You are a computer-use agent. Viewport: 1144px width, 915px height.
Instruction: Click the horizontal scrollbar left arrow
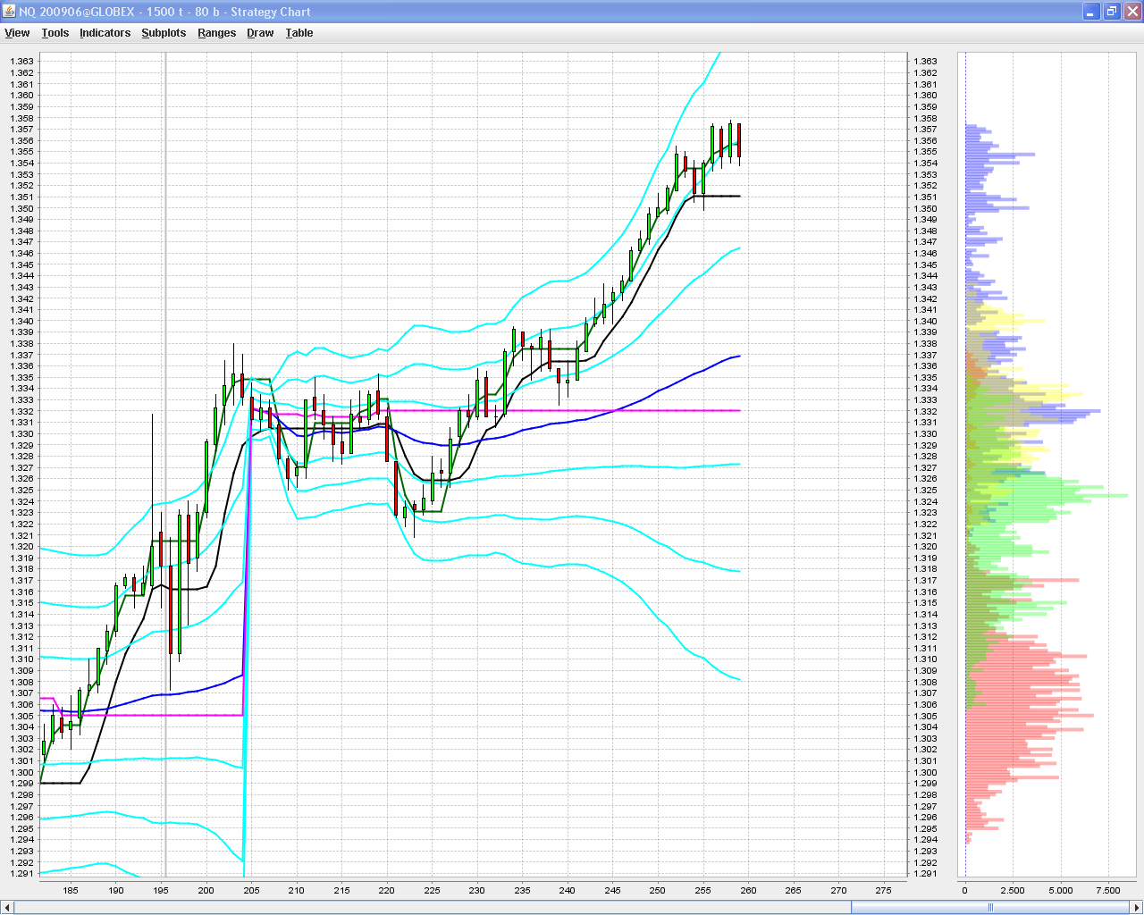tap(8, 908)
